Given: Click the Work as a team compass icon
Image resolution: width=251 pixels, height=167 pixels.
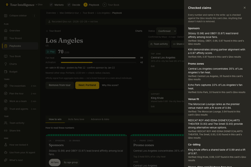Looking at the screenshot, I should click(x=6, y=101).
